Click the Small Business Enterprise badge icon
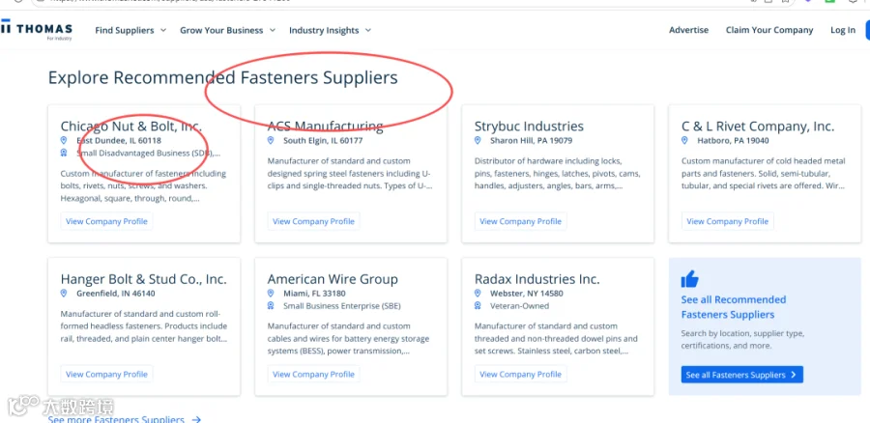The image size is (870, 423). tap(271, 306)
